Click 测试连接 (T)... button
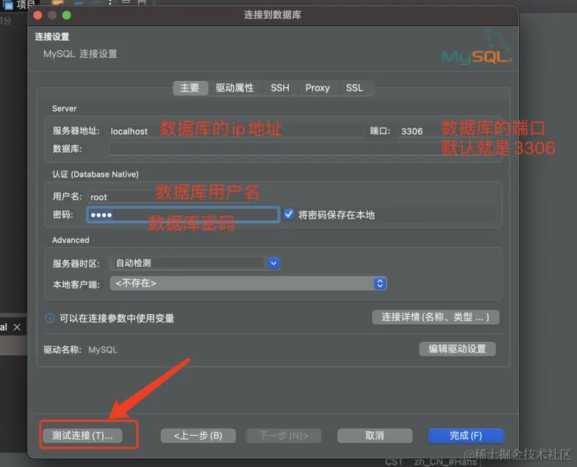Viewport: 577px width, 467px height. [83, 436]
